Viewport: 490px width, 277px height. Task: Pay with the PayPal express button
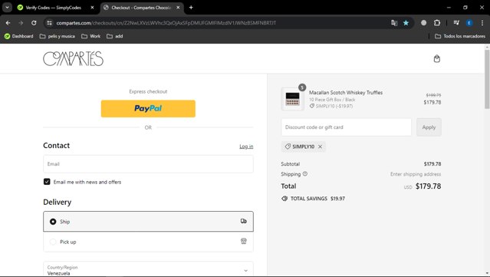click(148, 109)
